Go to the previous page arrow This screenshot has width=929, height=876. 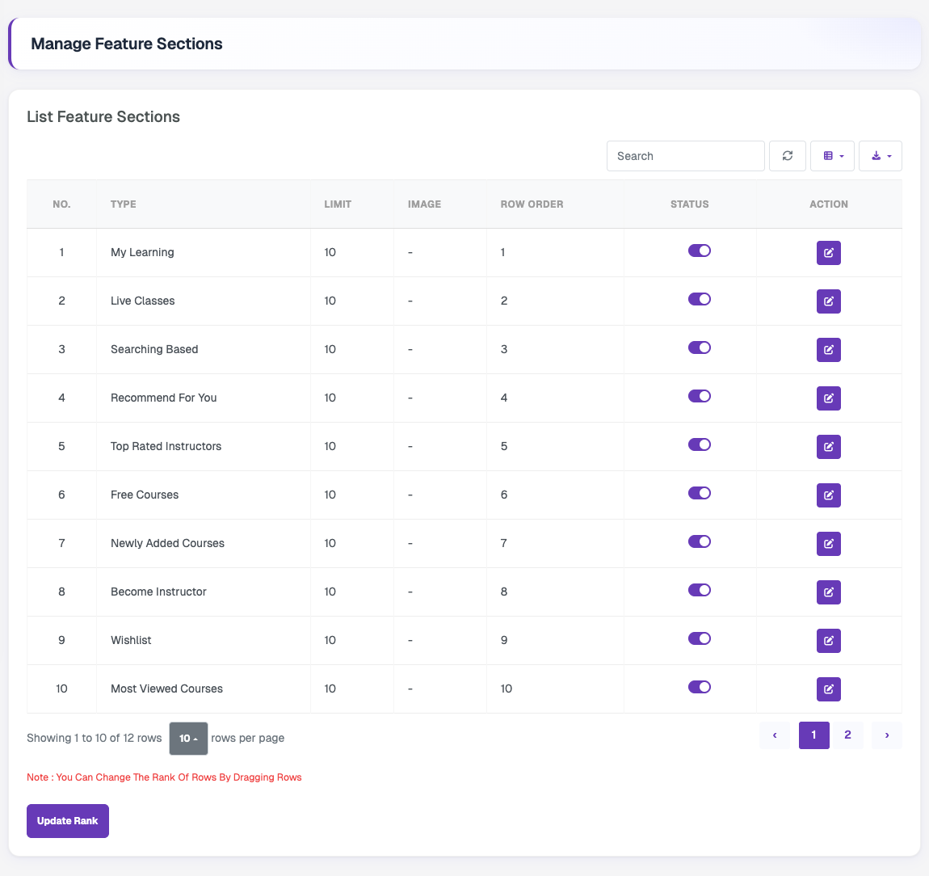tap(775, 735)
